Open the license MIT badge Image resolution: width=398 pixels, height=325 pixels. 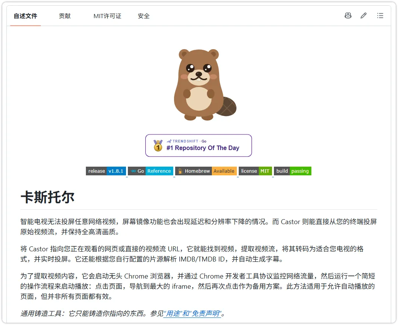[x=255, y=171]
